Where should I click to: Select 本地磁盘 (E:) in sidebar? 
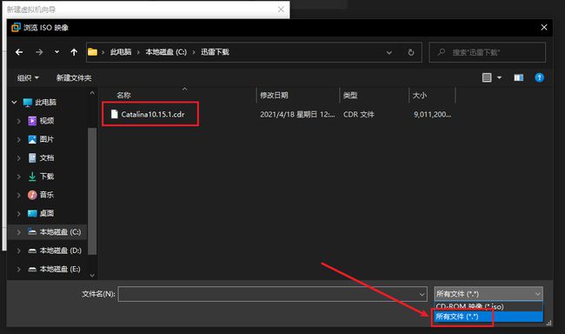(x=60, y=269)
